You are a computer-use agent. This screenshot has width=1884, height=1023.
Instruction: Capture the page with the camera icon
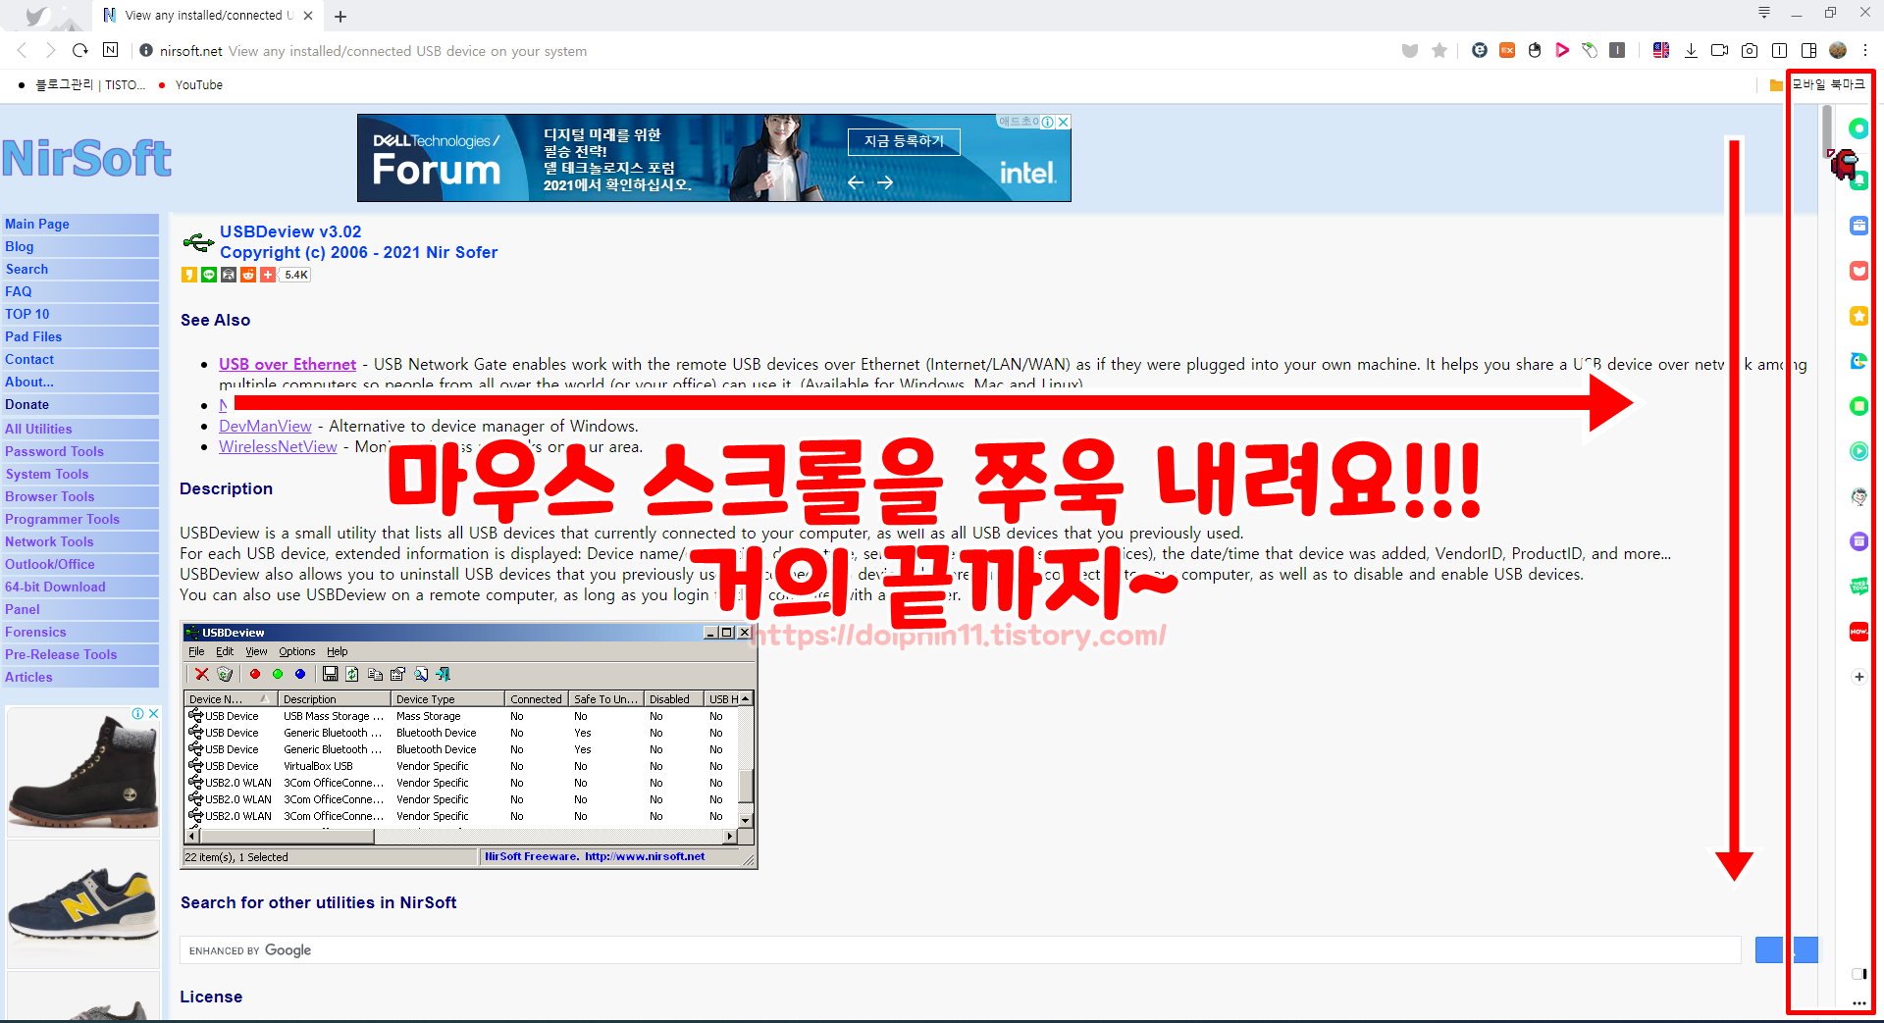1750,50
